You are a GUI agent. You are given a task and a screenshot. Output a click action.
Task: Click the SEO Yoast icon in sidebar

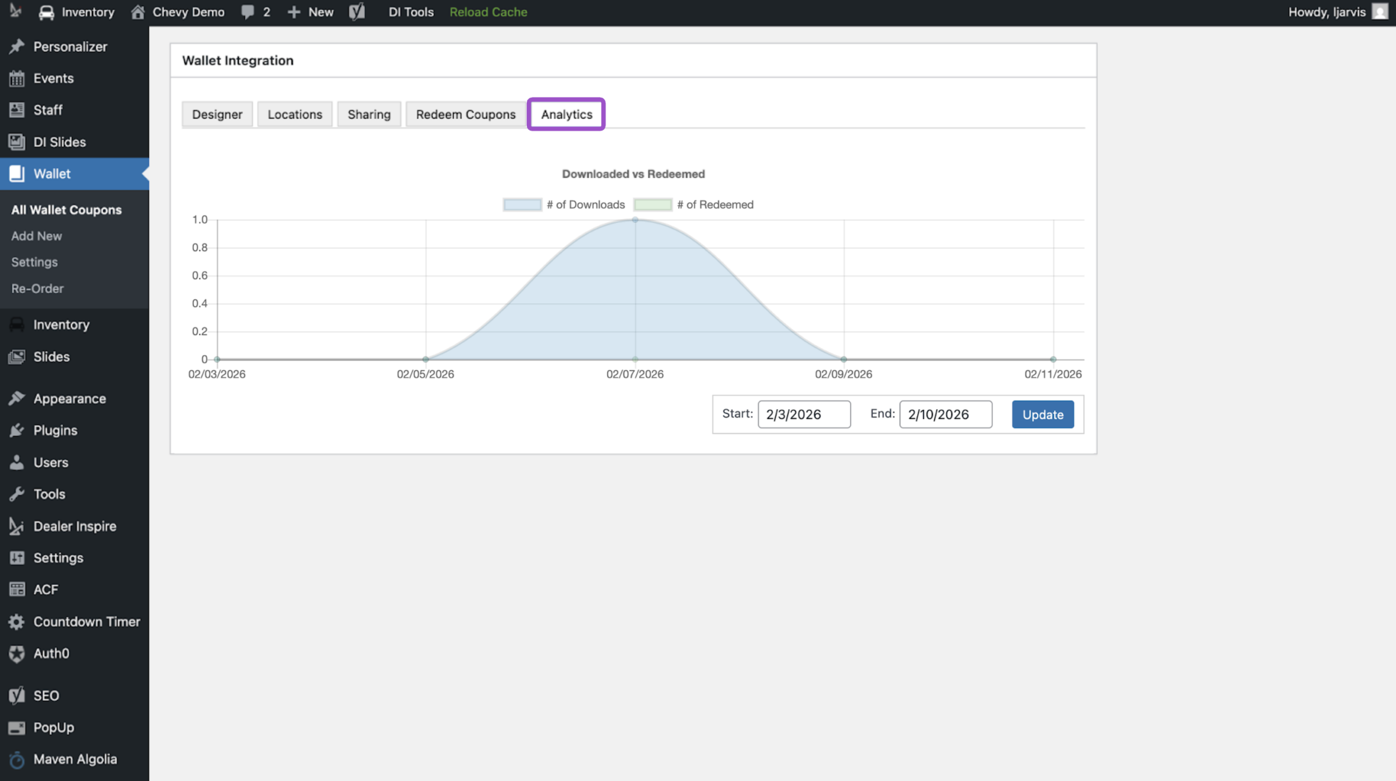(17, 695)
